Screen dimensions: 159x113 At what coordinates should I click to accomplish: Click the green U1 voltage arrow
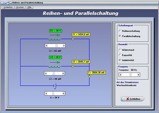pos(55,35)
